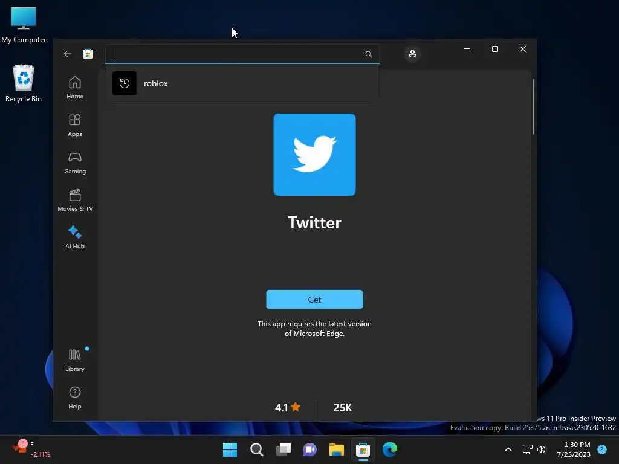The height and width of the screenshot is (464, 619).
Task: Open Movies & TV in the sidebar
Action: (75, 200)
